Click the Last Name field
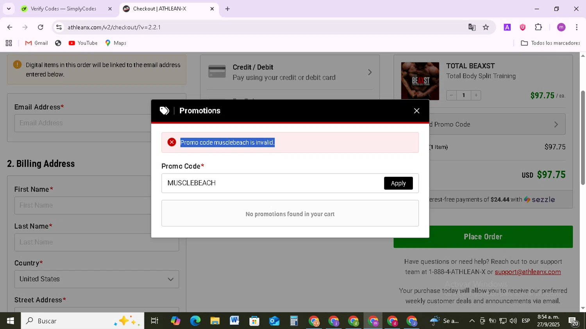 tap(96, 242)
